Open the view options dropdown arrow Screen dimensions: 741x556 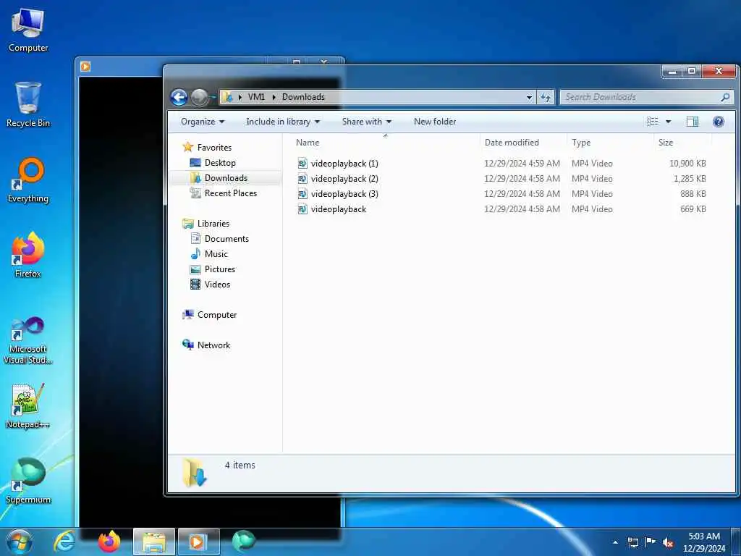(x=668, y=122)
